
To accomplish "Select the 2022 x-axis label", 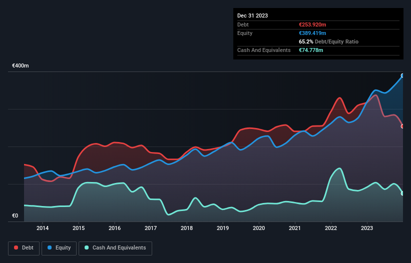I will coord(331,228).
